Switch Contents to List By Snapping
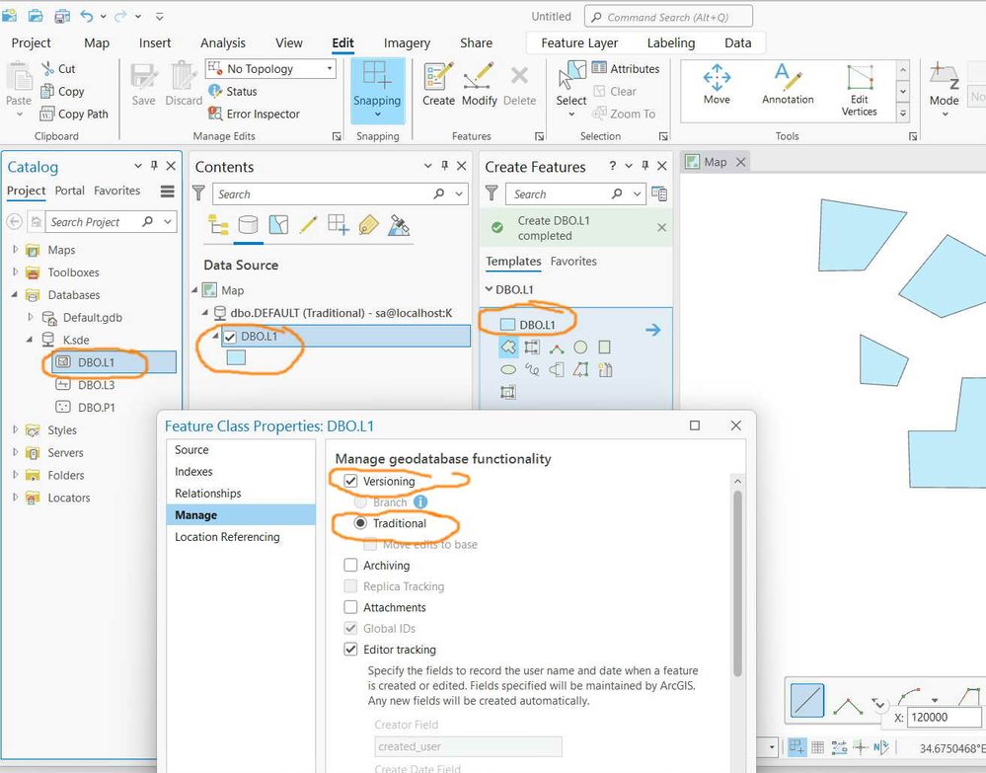The height and width of the screenshot is (773, 986). 339,224
